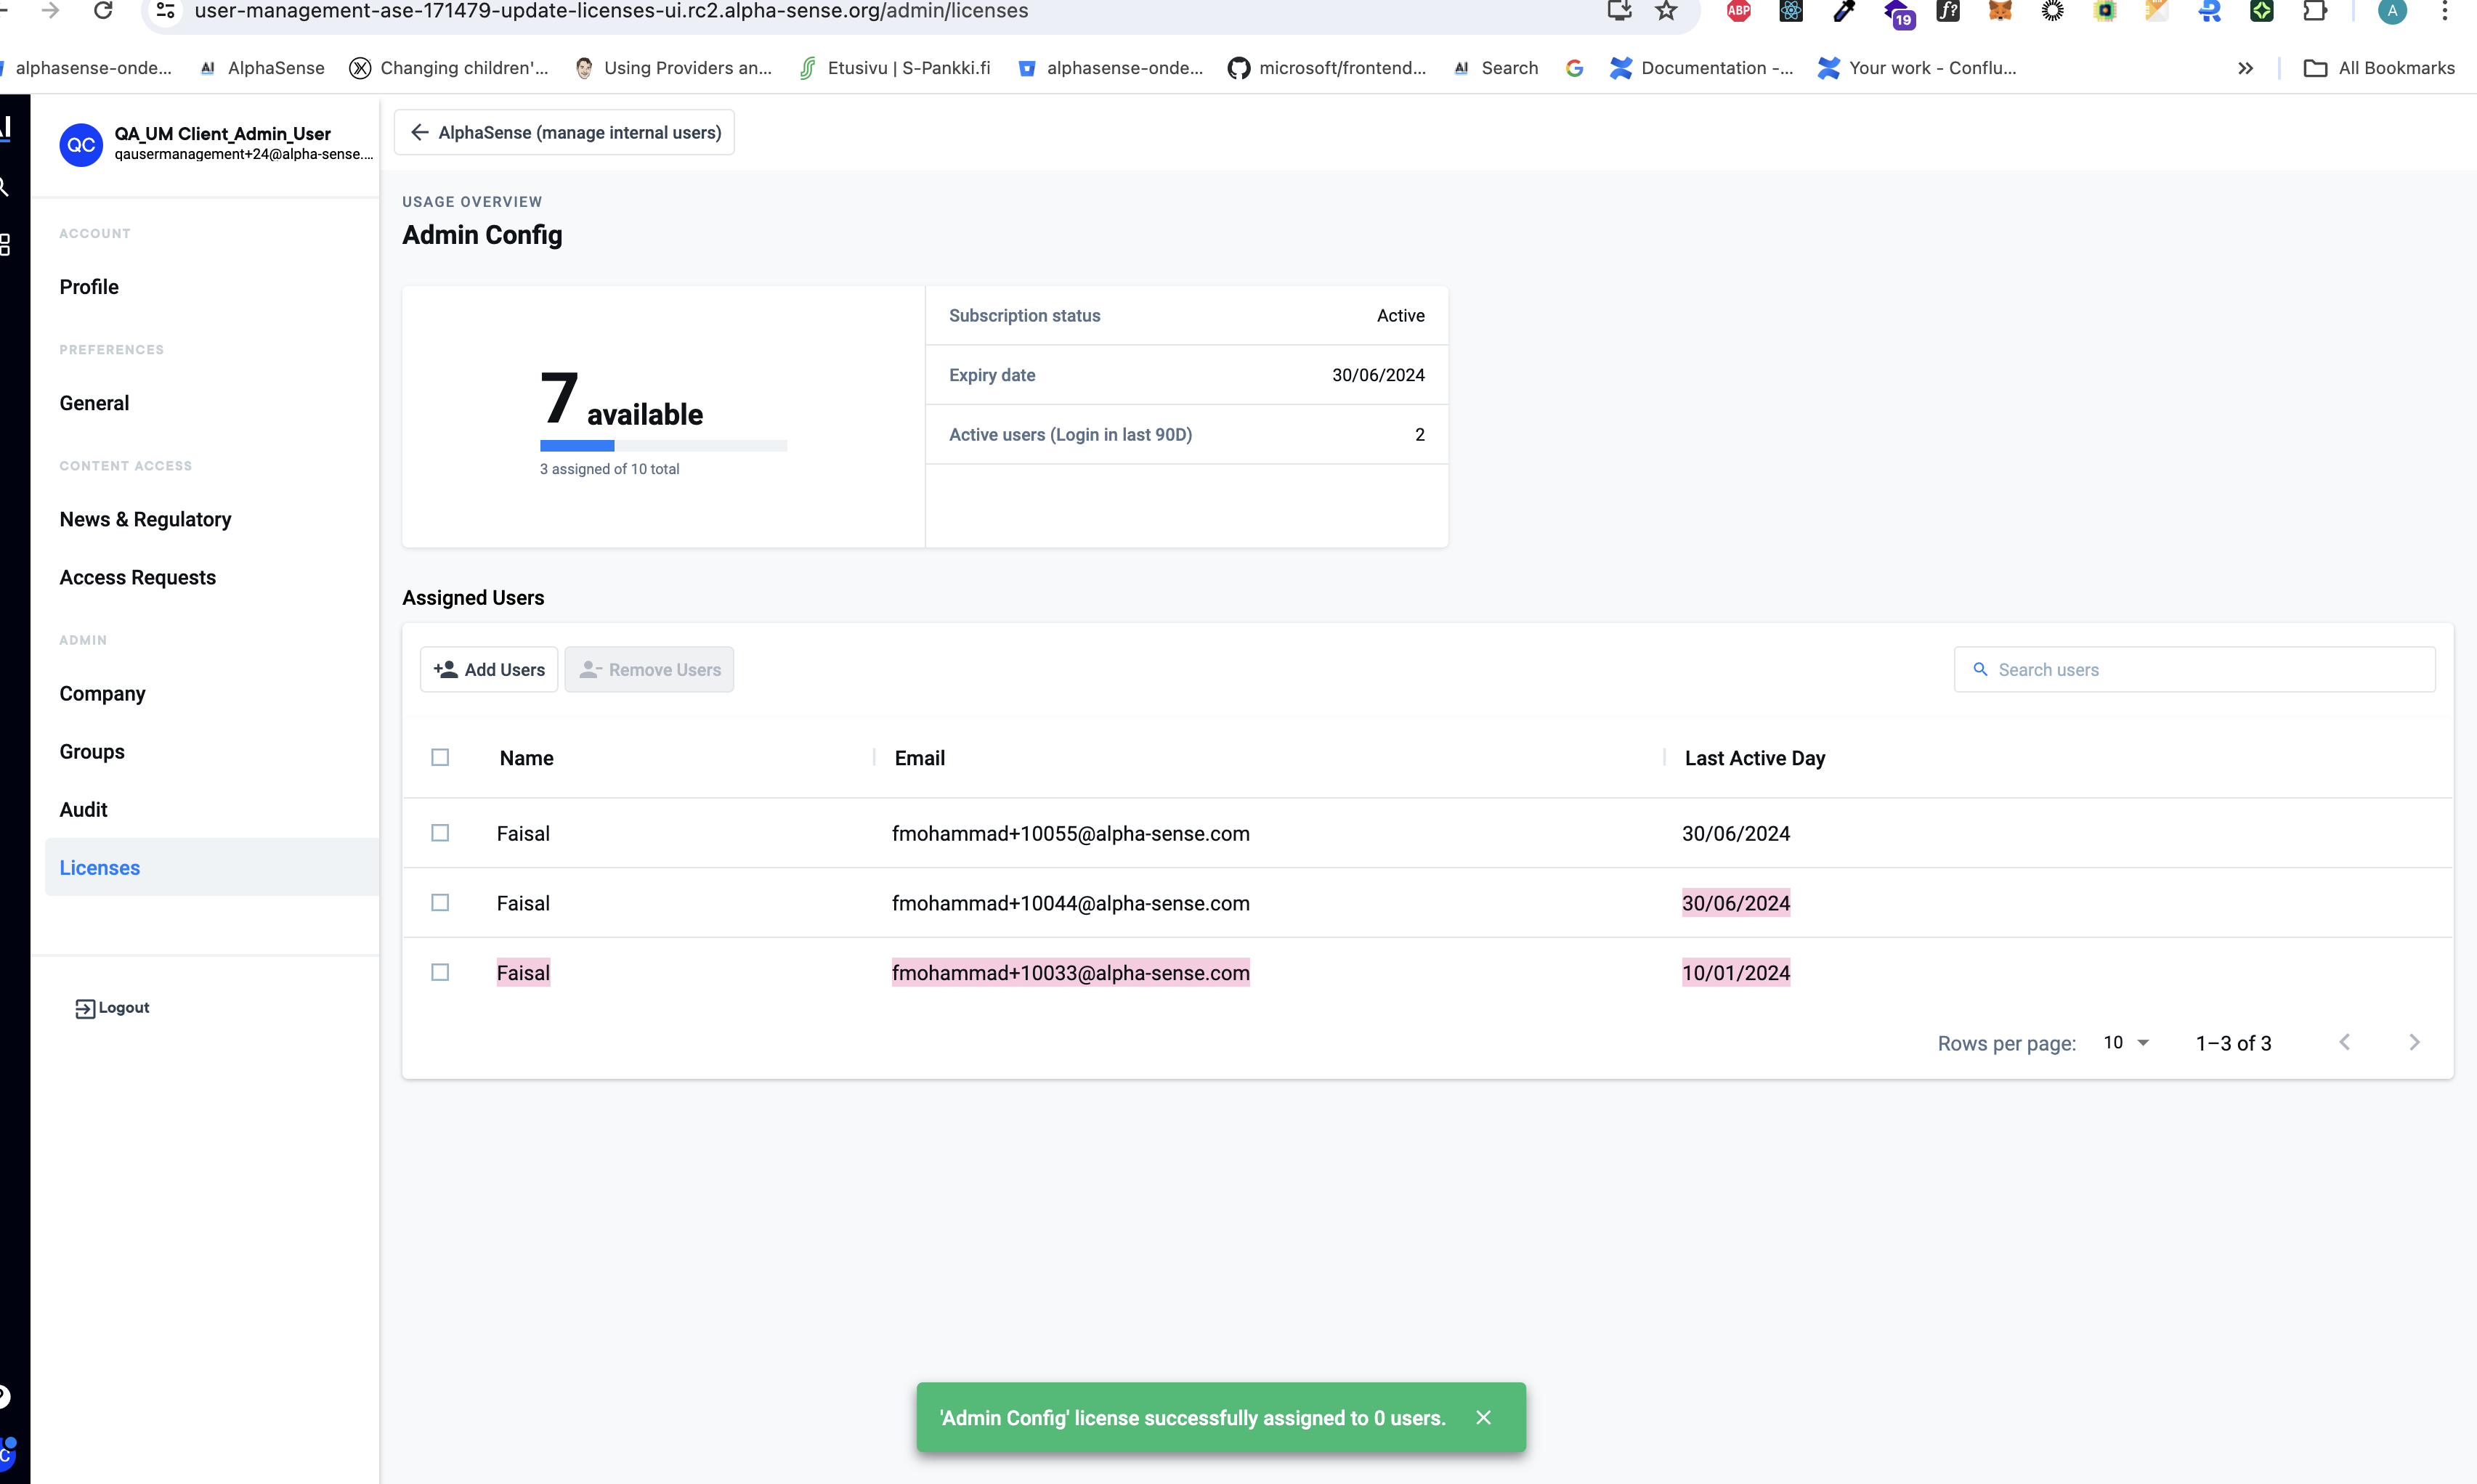The image size is (2477, 1484).
Task: Open the rows per page dropdown
Action: click(2127, 1042)
